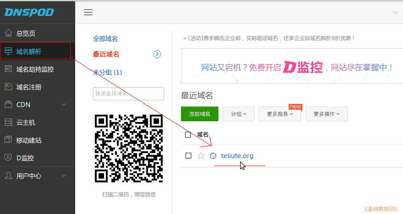Click the 最近域名 section heading
Image resolution: width=403 pixels, height=214 pixels.
coord(197,95)
